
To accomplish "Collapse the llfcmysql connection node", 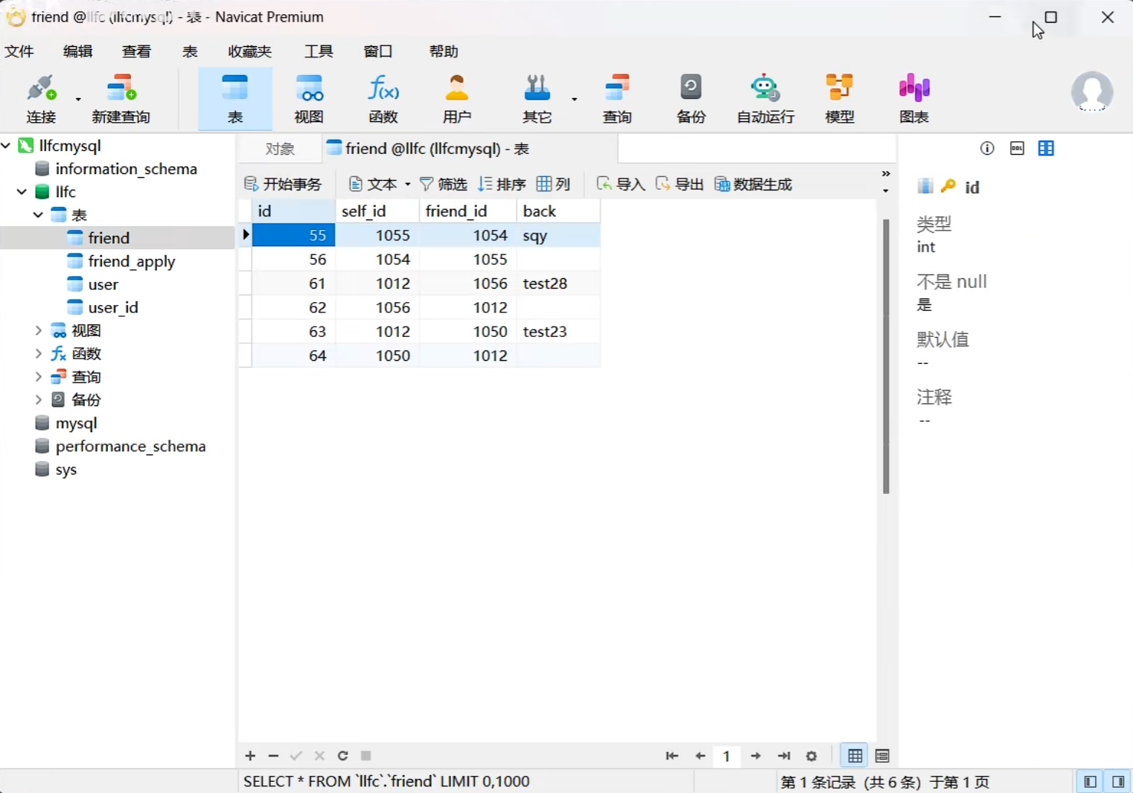I will [6, 145].
